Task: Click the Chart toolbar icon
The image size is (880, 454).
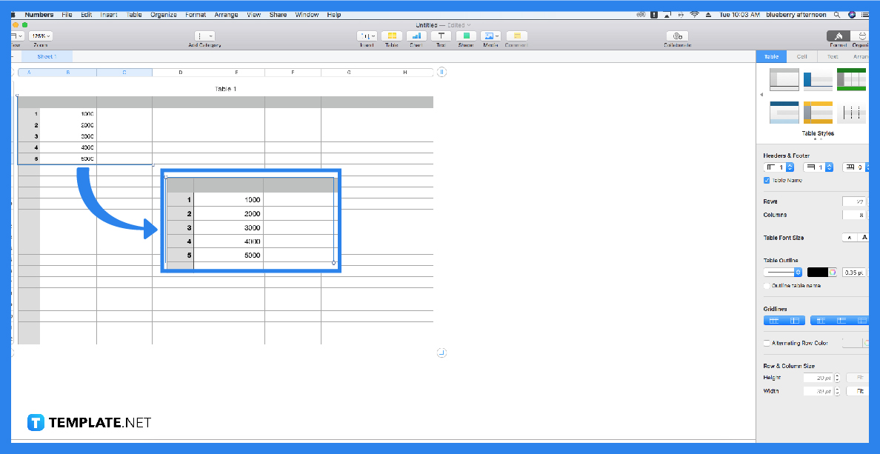Action: pos(416,36)
